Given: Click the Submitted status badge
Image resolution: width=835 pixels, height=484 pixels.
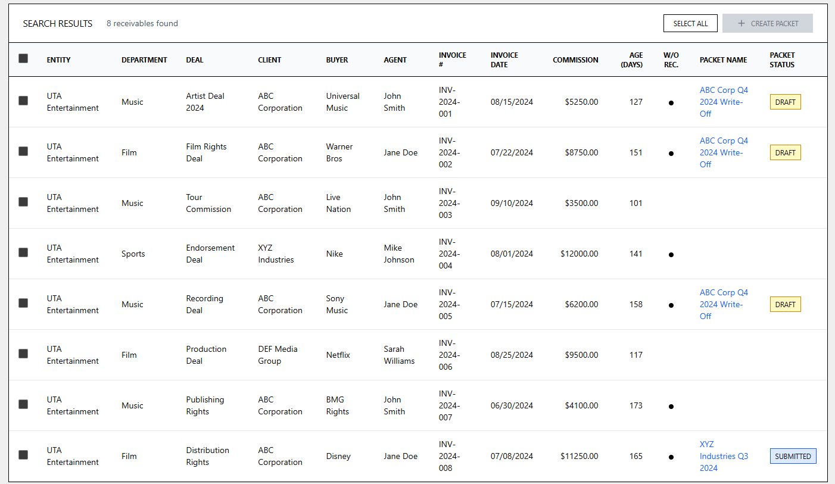Looking at the screenshot, I should click(793, 456).
